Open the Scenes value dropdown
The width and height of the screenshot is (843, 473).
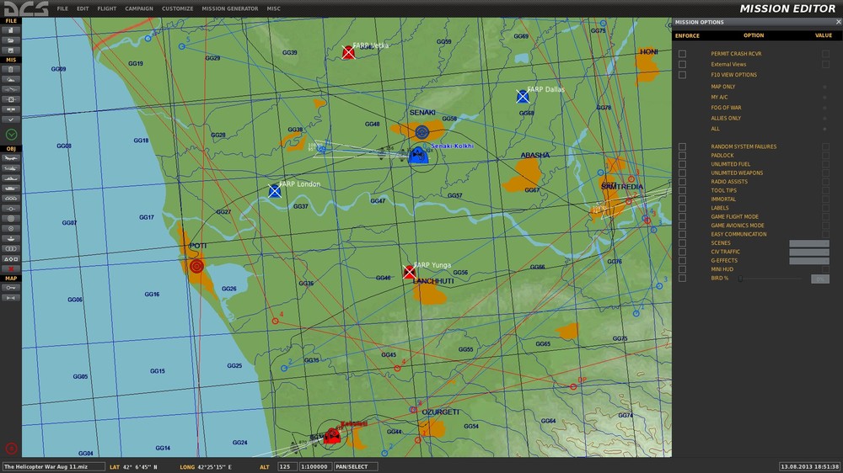pos(808,243)
